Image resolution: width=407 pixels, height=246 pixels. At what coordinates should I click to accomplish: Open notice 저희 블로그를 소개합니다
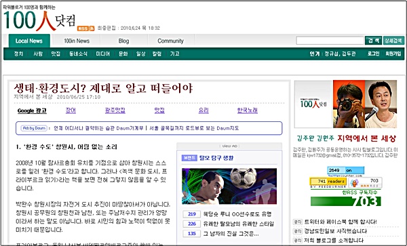pos(334,241)
